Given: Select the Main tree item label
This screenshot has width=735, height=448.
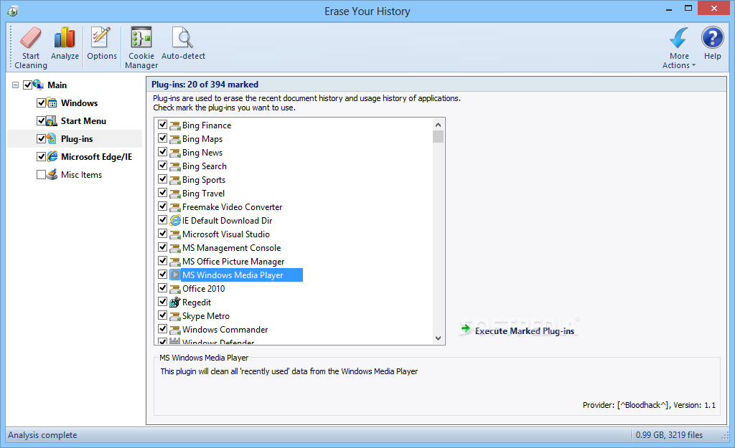Looking at the screenshot, I should coord(57,85).
